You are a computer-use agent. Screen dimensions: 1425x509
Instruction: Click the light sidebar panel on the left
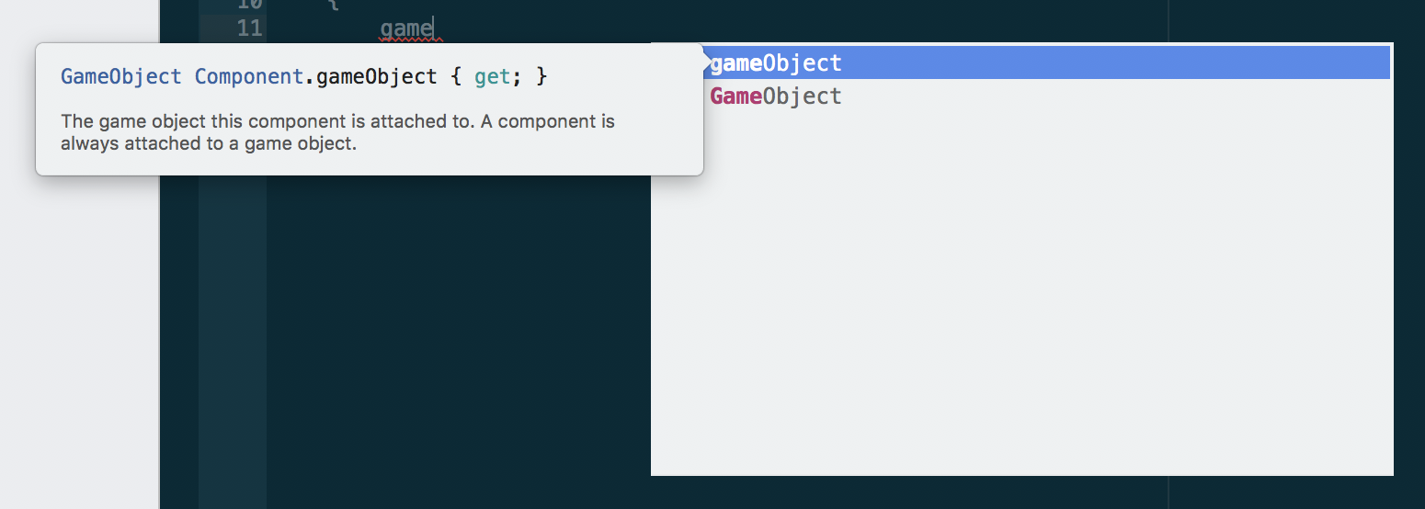79,340
